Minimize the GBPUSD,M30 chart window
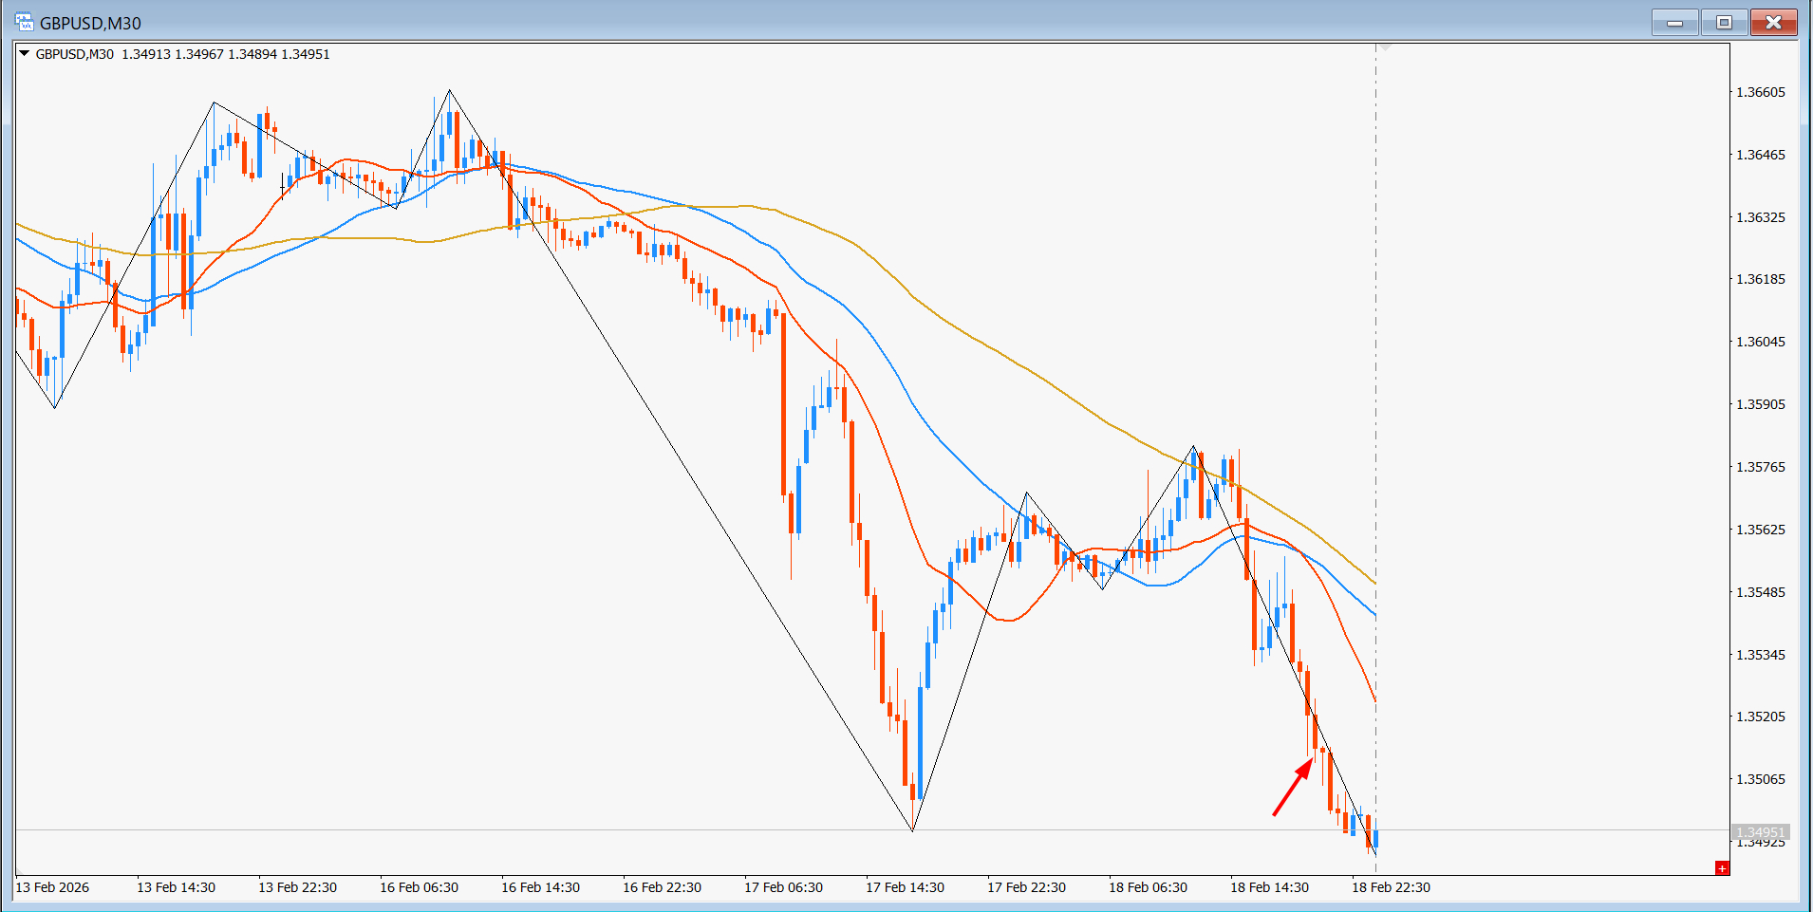The image size is (1813, 912). [x=1674, y=23]
